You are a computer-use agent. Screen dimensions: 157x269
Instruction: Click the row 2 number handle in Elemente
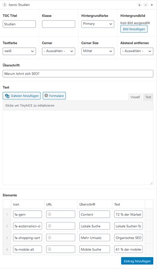click(7, 226)
